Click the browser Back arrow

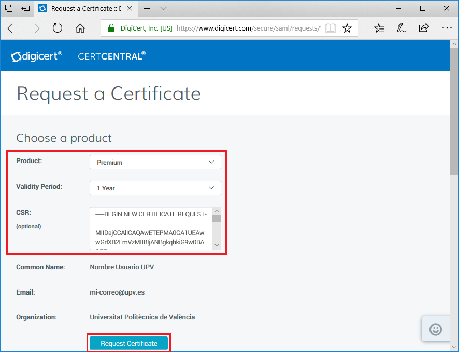(12, 28)
